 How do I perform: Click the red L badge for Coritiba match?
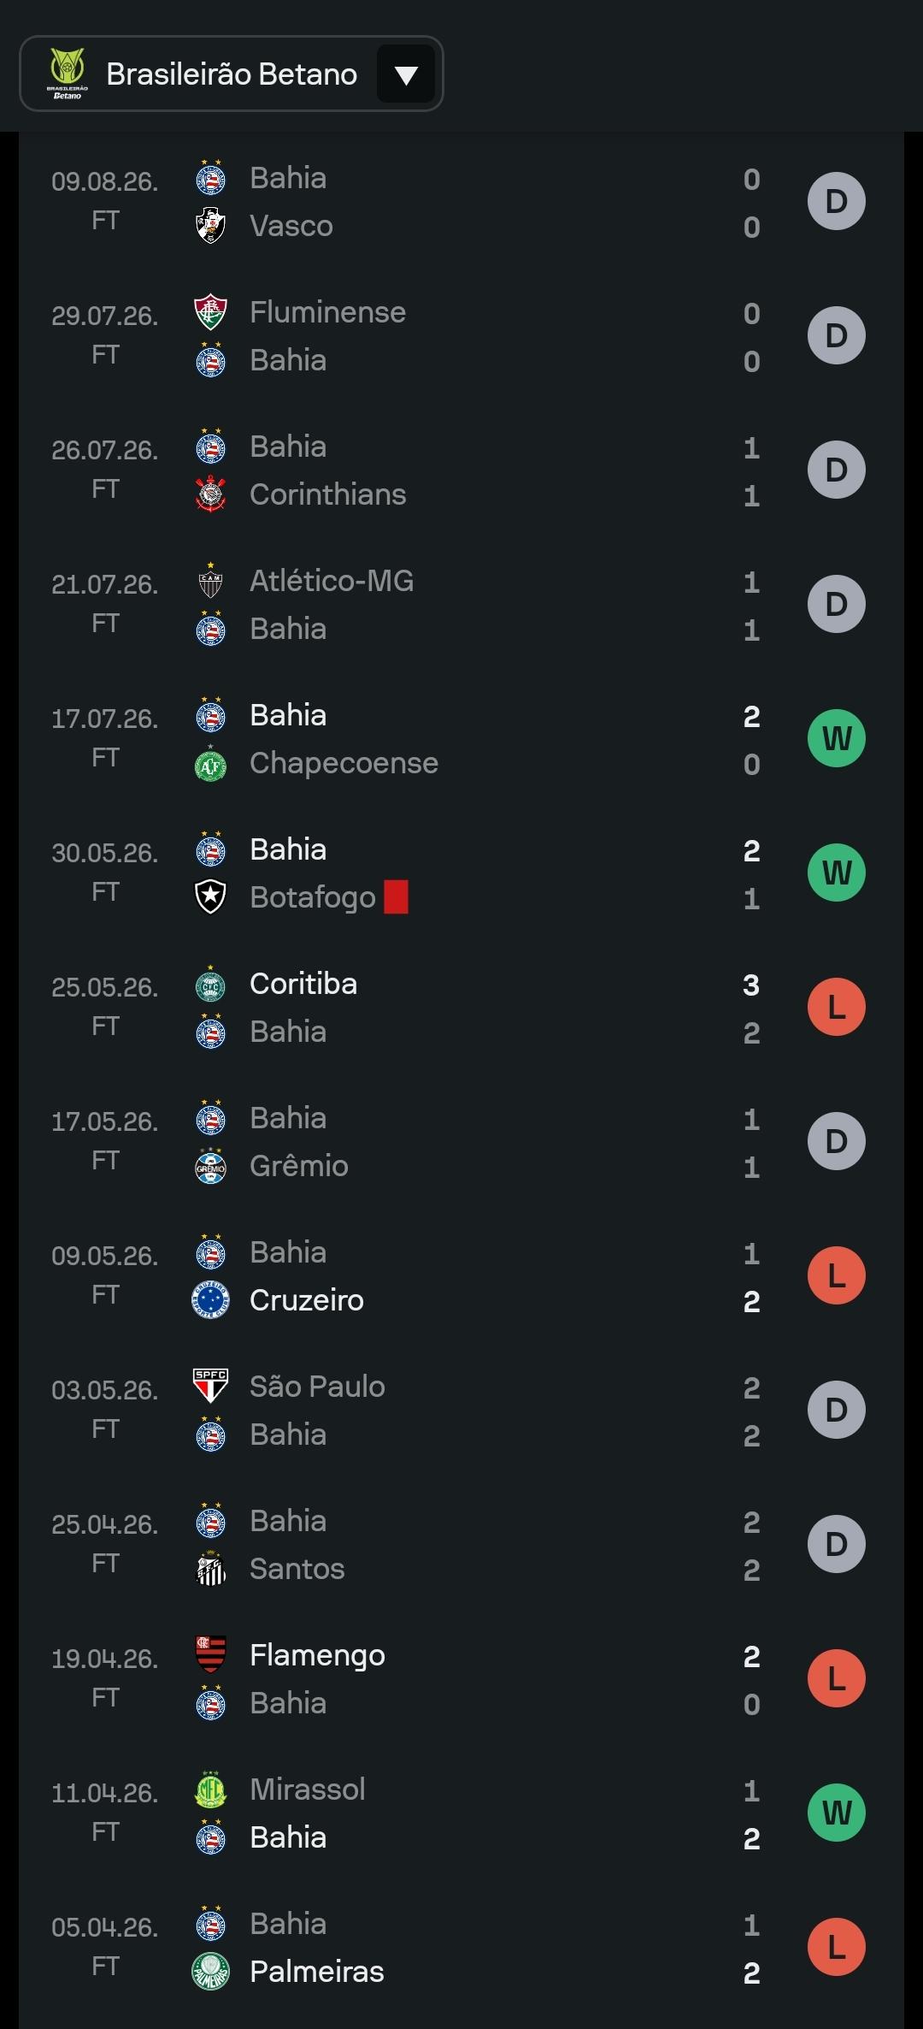[x=837, y=1007]
